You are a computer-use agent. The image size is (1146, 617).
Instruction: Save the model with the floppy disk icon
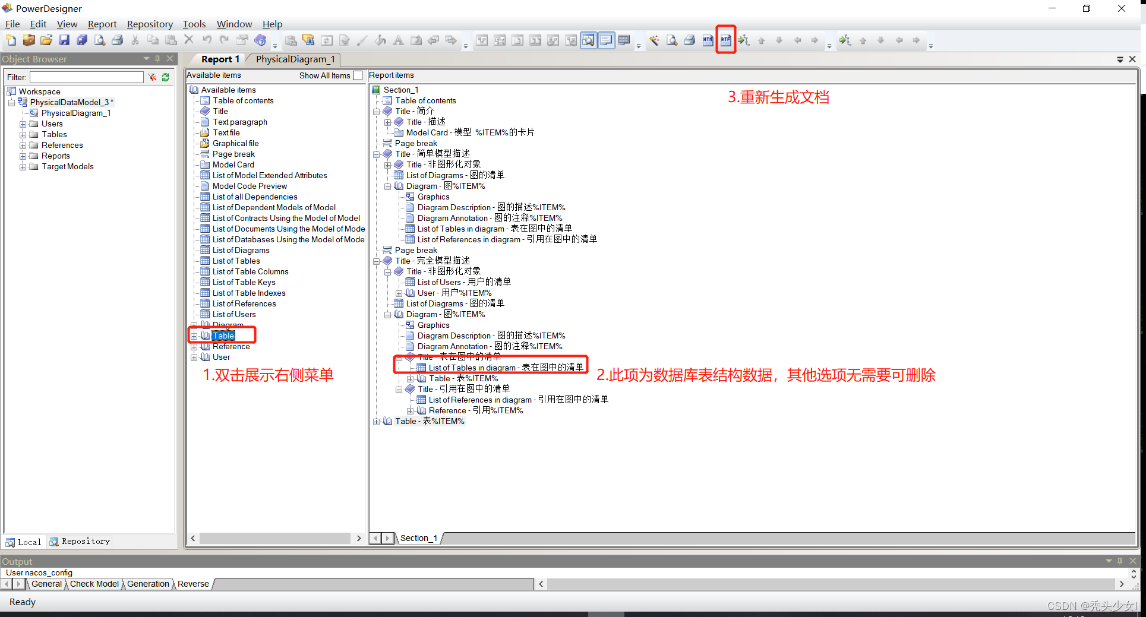click(64, 40)
